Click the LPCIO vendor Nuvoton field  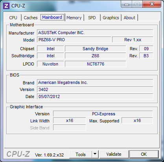50,64
